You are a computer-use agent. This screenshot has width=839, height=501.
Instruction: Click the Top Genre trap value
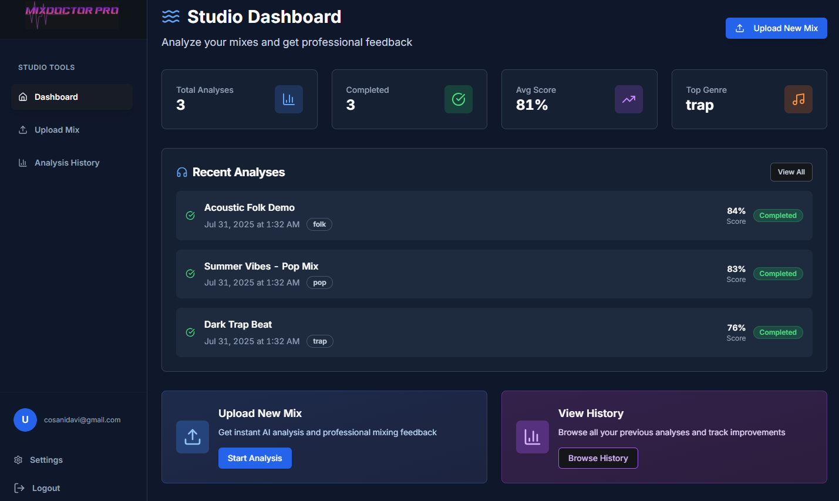(x=700, y=105)
